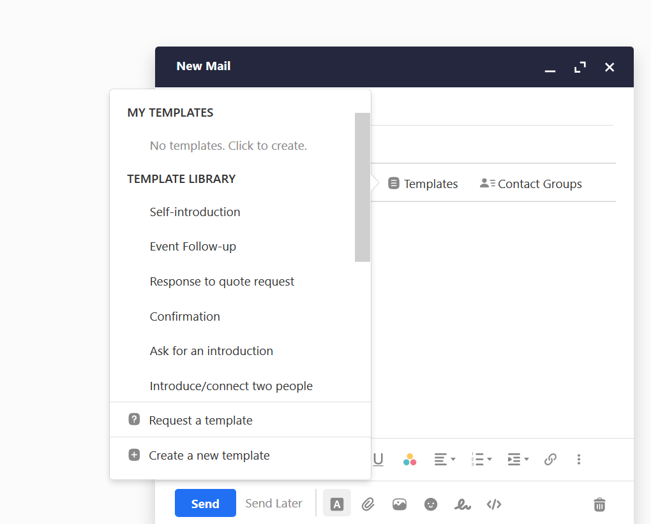The image size is (651, 524).
Task: Open the text alignment dropdown
Action: [445, 459]
